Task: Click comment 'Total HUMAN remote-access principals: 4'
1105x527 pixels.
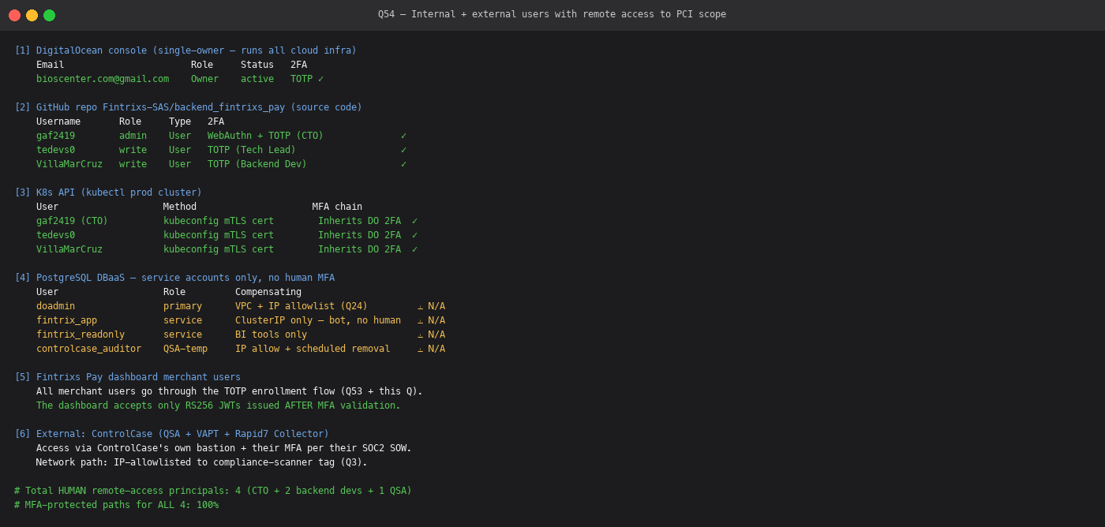Action: pyautogui.click(x=213, y=491)
